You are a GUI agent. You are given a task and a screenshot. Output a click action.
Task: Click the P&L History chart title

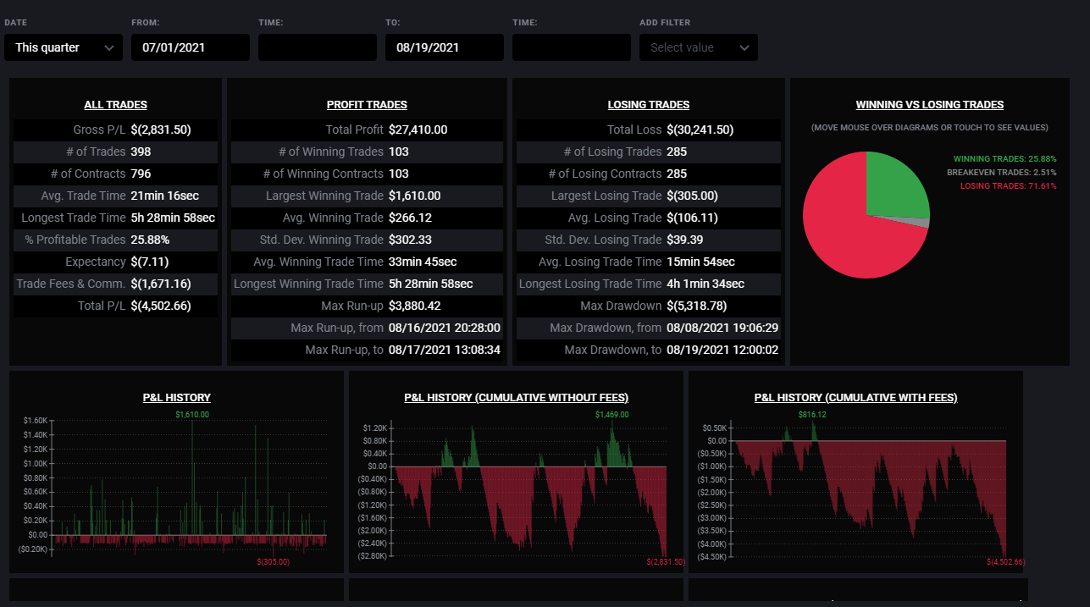tap(177, 398)
